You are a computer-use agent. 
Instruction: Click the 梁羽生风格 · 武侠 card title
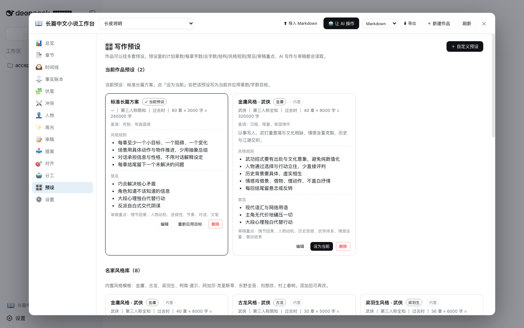point(384,302)
